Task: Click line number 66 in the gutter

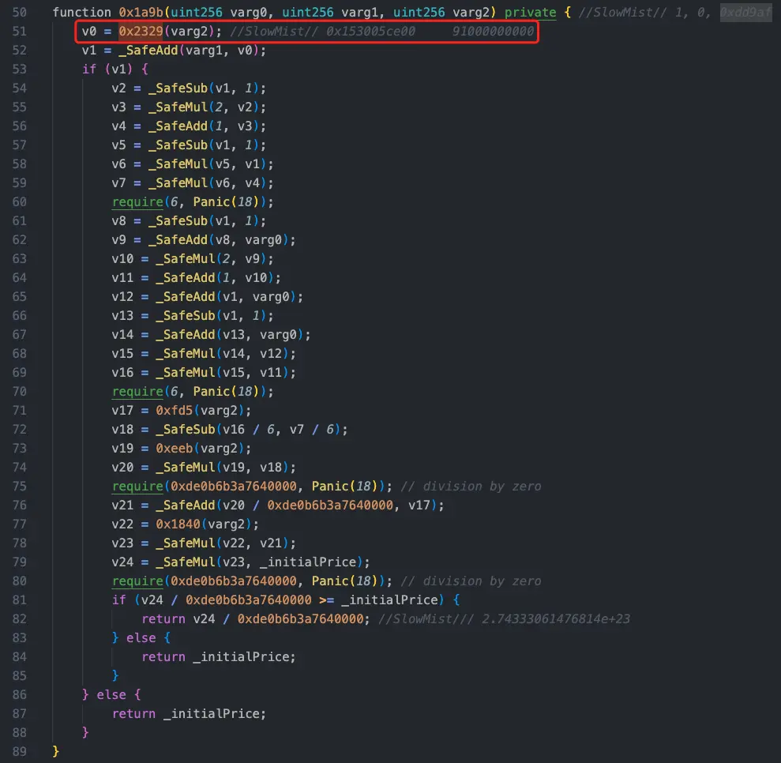Action: pyautogui.click(x=20, y=315)
